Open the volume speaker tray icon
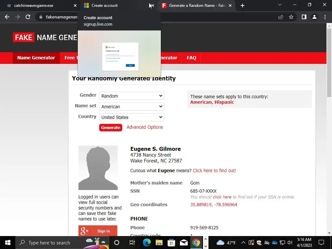This screenshot has width=332, height=249. click(290, 243)
